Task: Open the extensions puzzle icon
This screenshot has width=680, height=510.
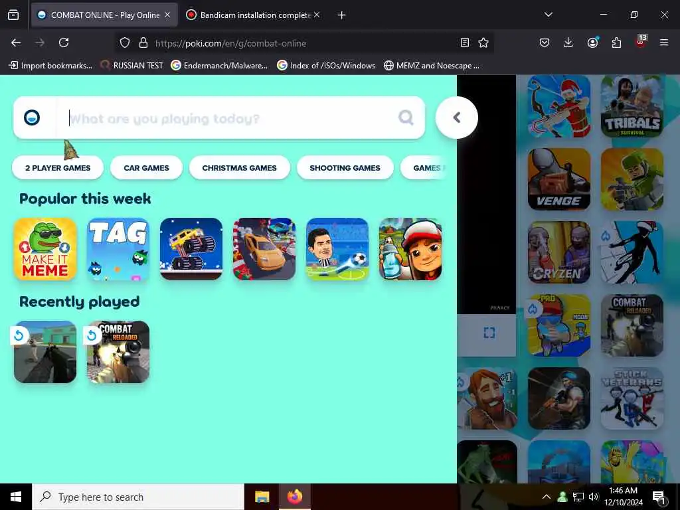Action: [616, 42]
